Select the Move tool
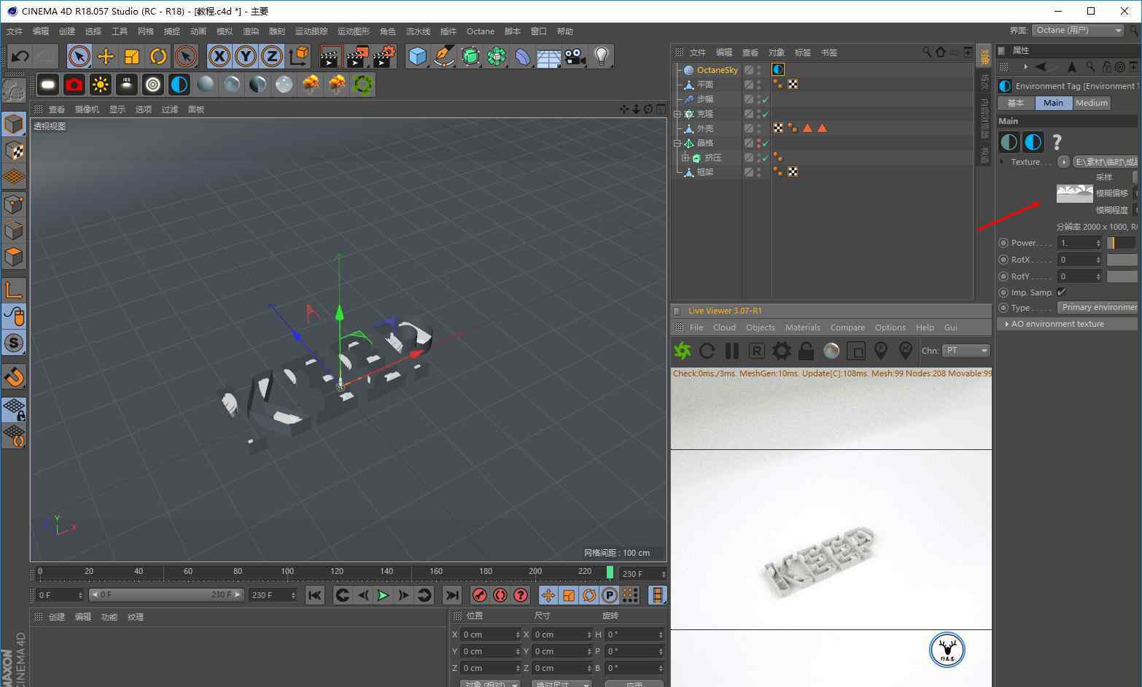The image size is (1142, 687). tap(106, 56)
